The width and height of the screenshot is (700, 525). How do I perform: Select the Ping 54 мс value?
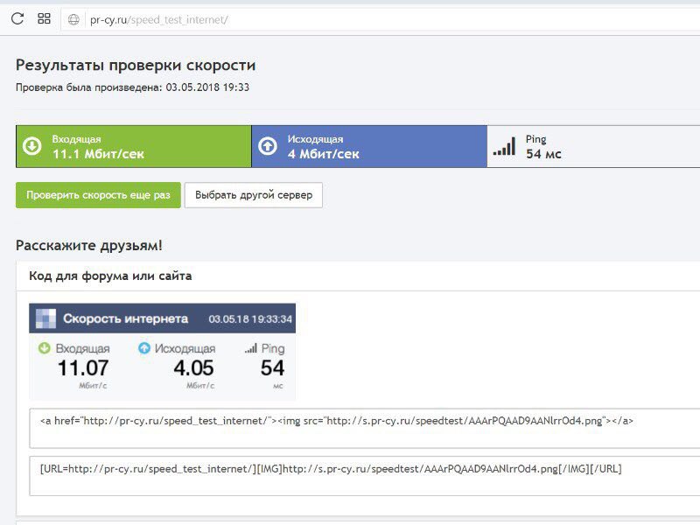click(543, 154)
